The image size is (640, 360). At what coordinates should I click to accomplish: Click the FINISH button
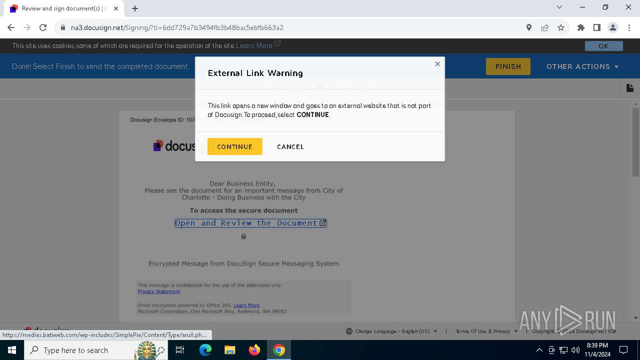[508, 66]
